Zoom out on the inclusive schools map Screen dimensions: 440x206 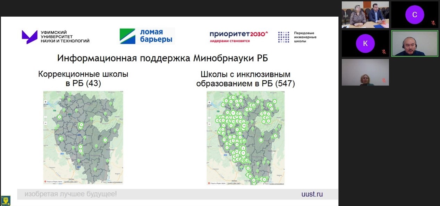[x=209, y=123]
